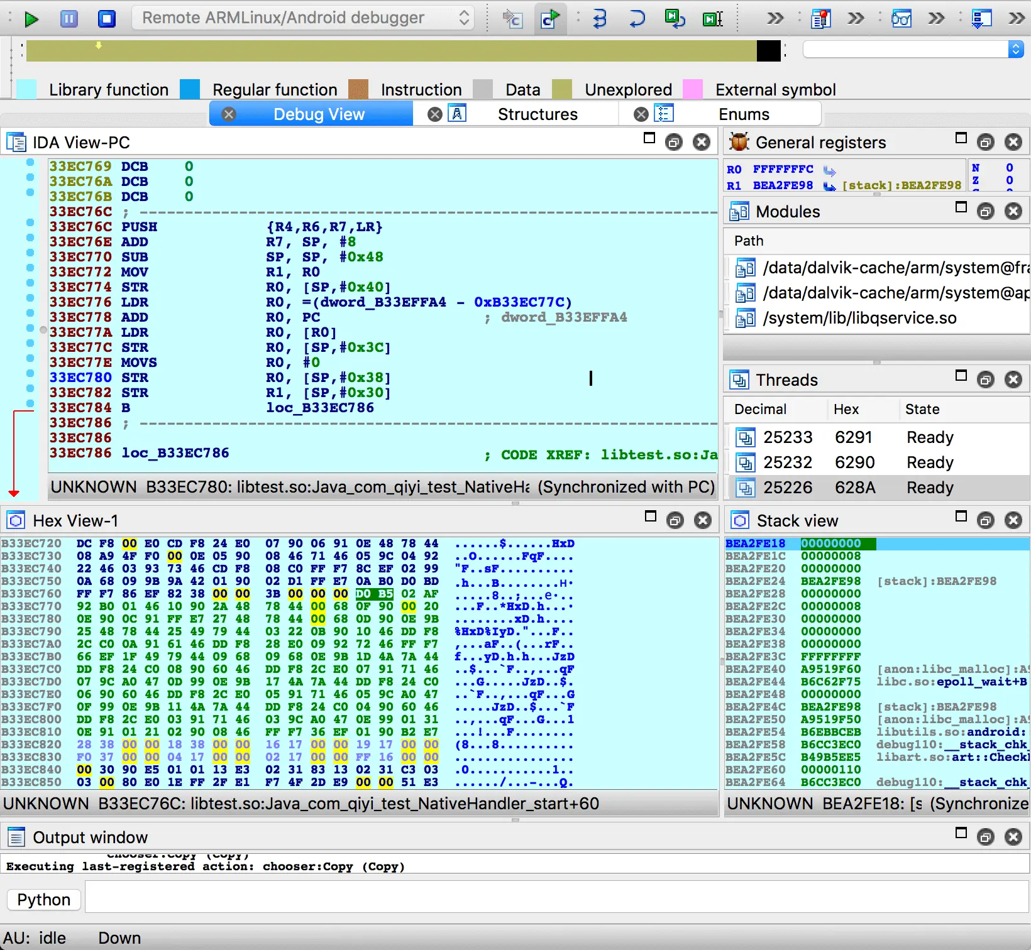
Task: Click the Stack view panel icon
Action: (x=741, y=521)
